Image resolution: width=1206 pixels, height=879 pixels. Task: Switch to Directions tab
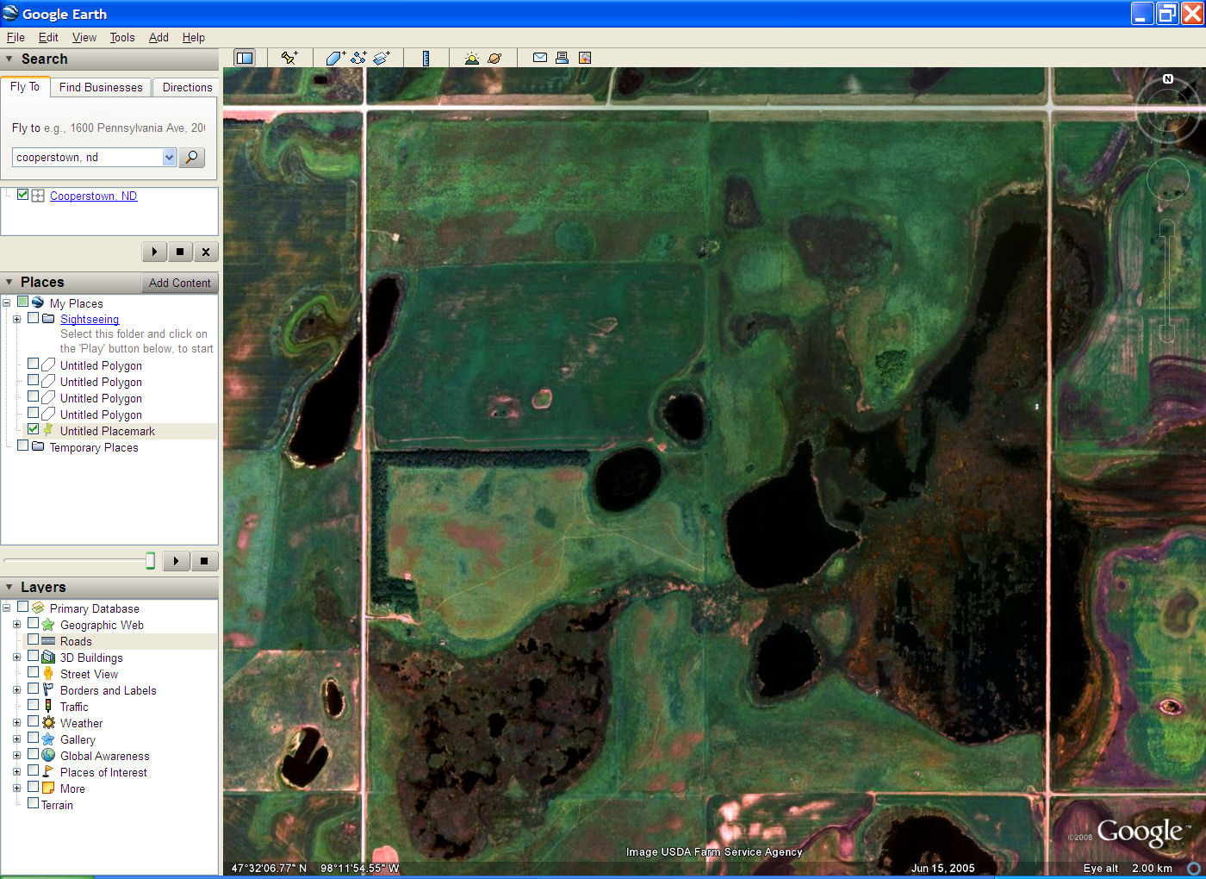click(x=187, y=87)
